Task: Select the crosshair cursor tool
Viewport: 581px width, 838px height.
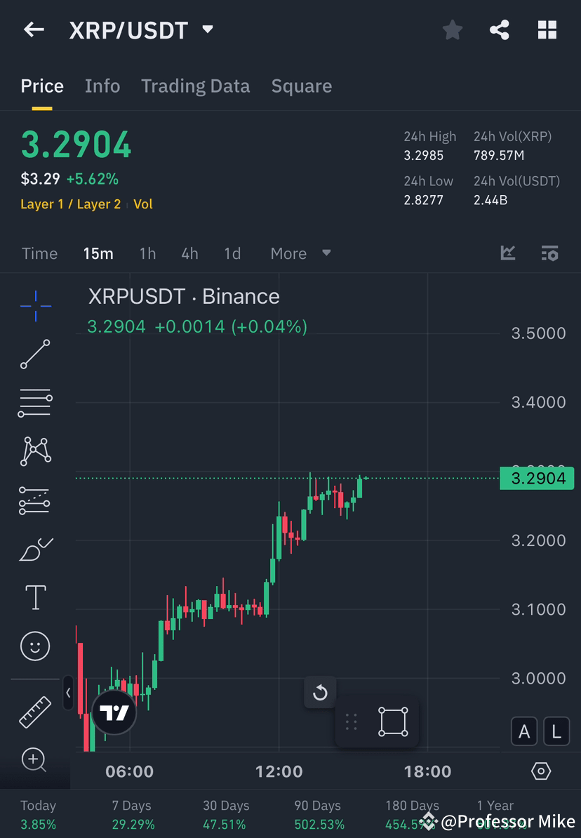Action: click(35, 305)
